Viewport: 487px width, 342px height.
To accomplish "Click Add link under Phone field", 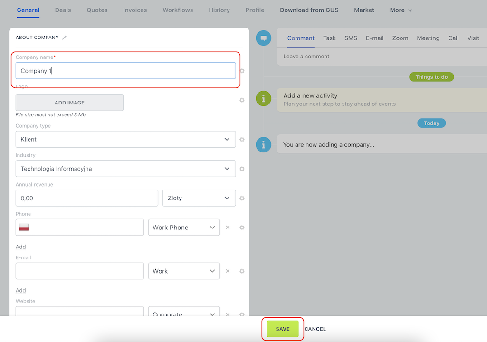I will pyautogui.click(x=21, y=247).
